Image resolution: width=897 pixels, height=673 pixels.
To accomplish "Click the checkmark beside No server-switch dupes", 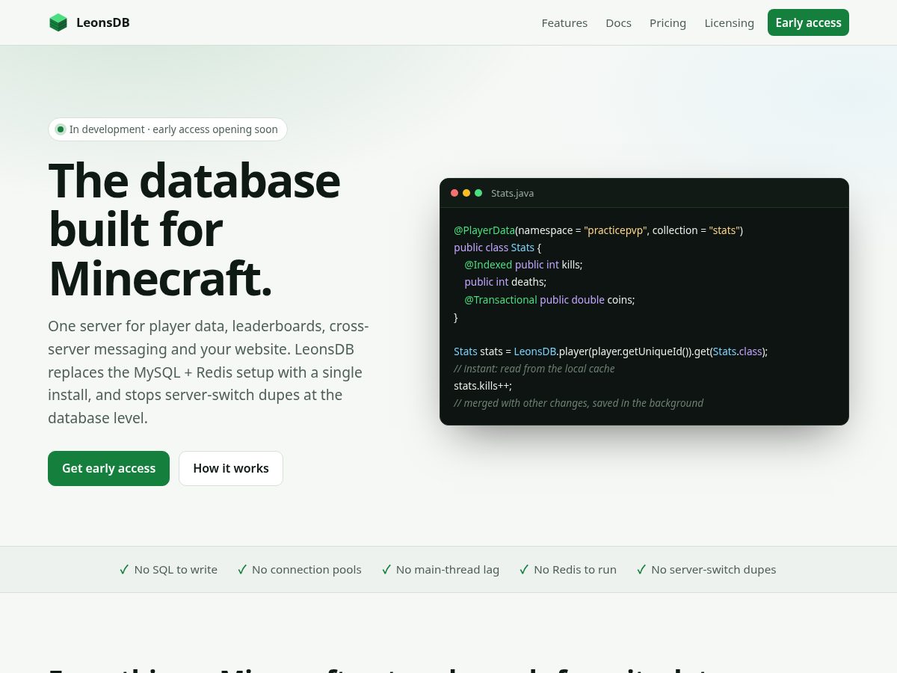I will pyautogui.click(x=641, y=570).
